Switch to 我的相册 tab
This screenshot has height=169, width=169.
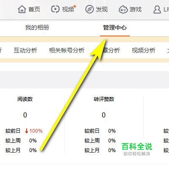point(37,27)
